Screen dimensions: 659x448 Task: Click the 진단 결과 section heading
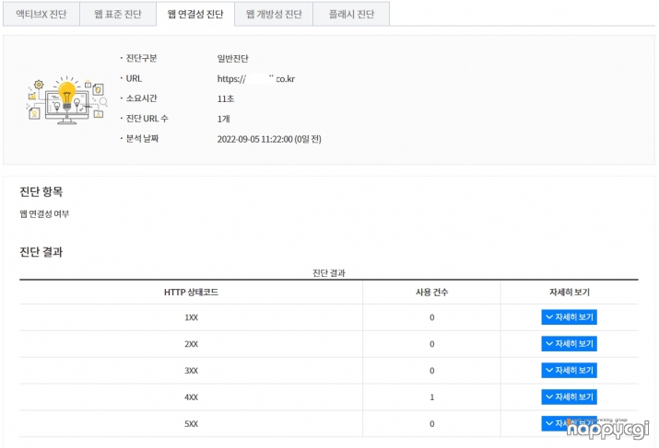click(41, 252)
